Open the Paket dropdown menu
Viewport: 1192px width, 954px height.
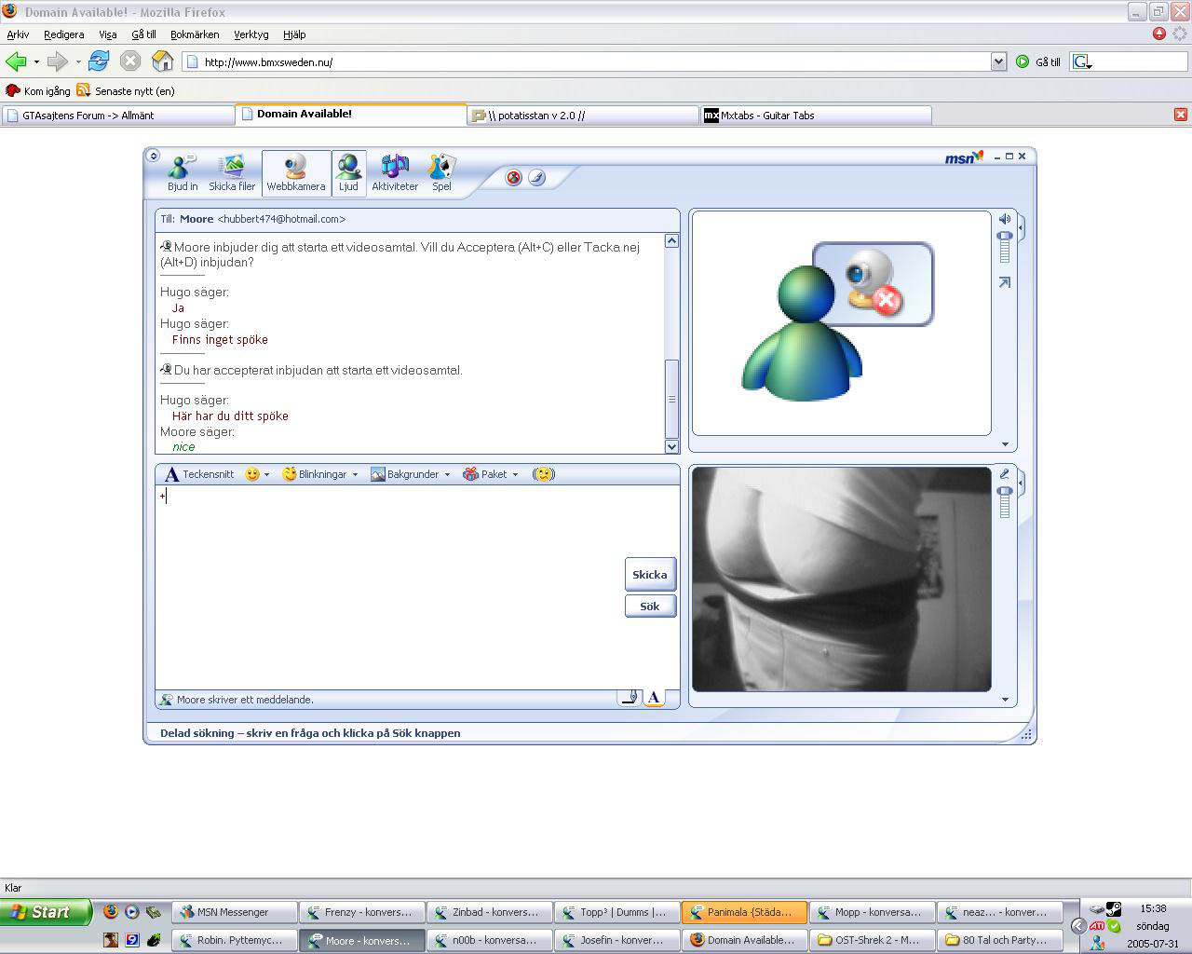pyautogui.click(x=491, y=474)
